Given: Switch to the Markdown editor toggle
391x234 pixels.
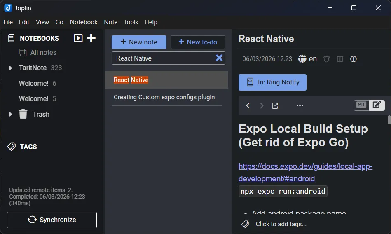Looking at the screenshot, I should click(x=361, y=105).
